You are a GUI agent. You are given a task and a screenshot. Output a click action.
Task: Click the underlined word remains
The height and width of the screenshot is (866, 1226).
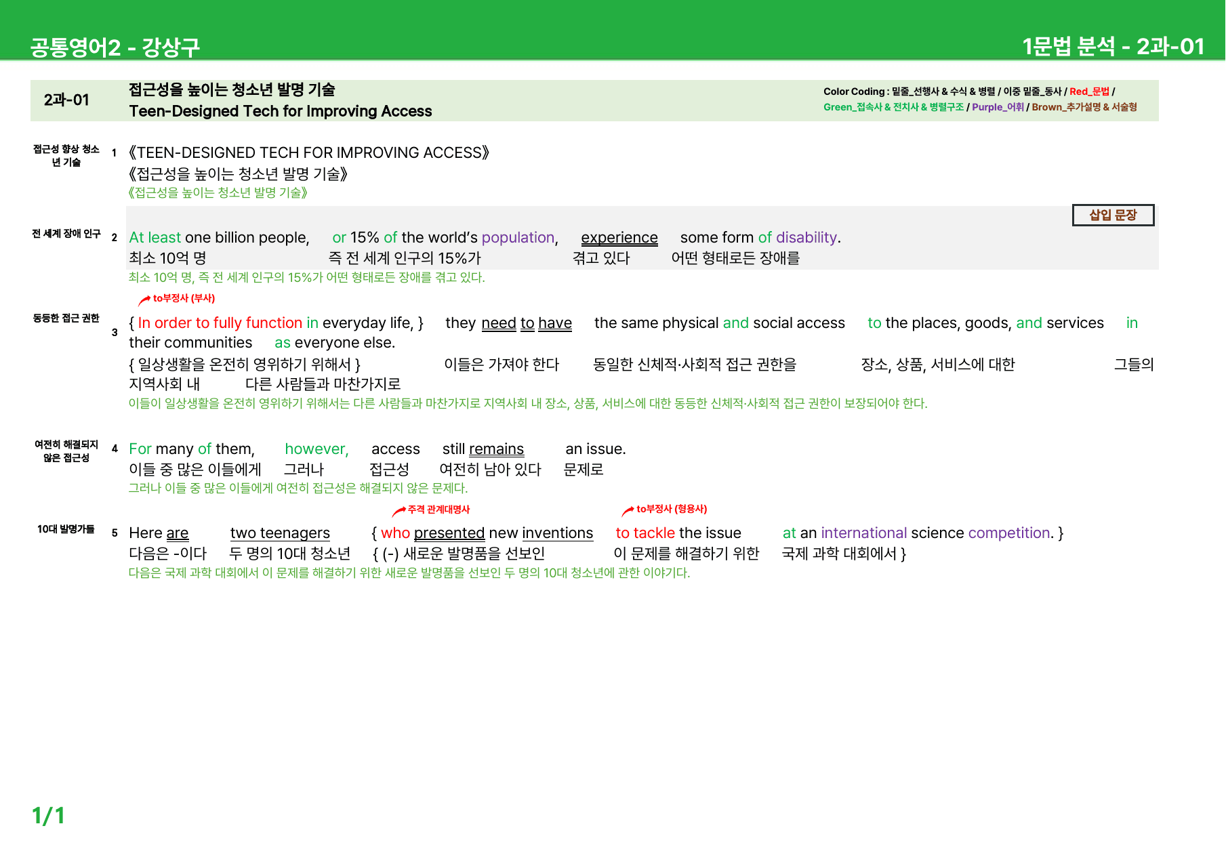(x=496, y=449)
